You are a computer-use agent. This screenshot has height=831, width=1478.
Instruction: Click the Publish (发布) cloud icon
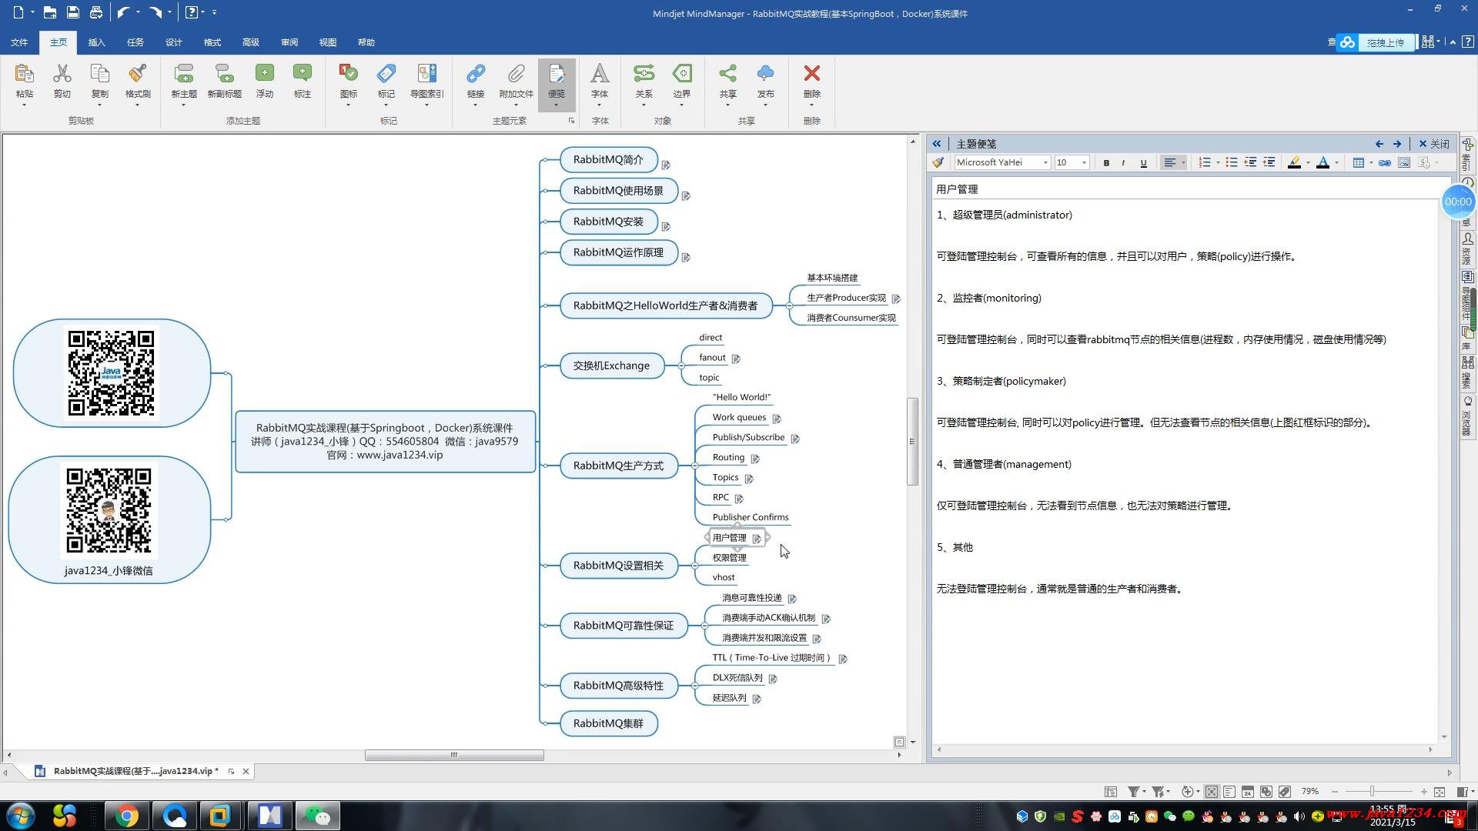coord(765,73)
